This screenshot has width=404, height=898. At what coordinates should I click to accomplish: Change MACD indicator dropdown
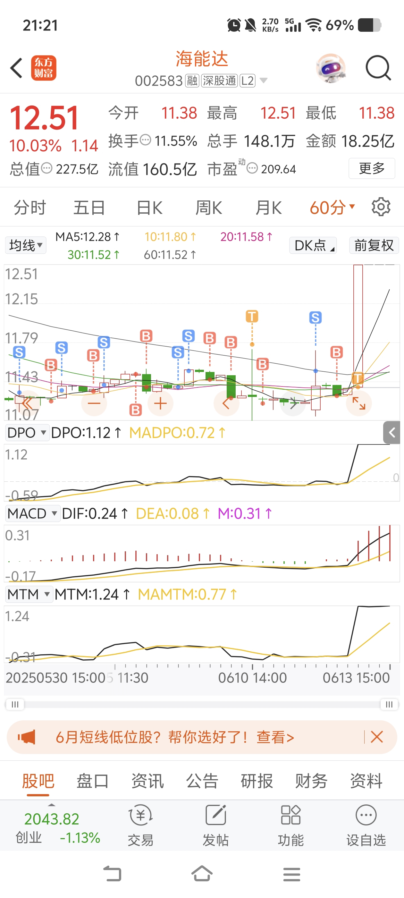click(32, 513)
